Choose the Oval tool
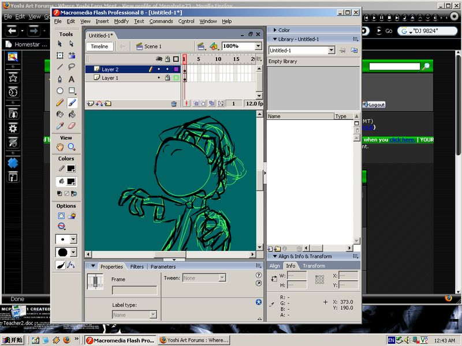 coord(60,91)
